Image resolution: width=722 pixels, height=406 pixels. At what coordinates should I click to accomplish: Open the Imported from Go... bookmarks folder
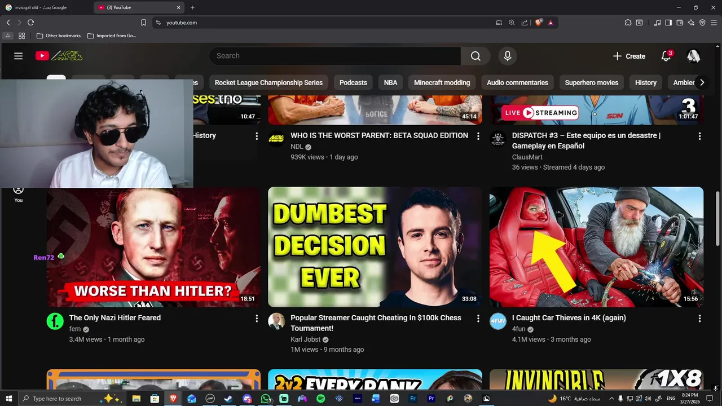pyautogui.click(x=112, y=36)
